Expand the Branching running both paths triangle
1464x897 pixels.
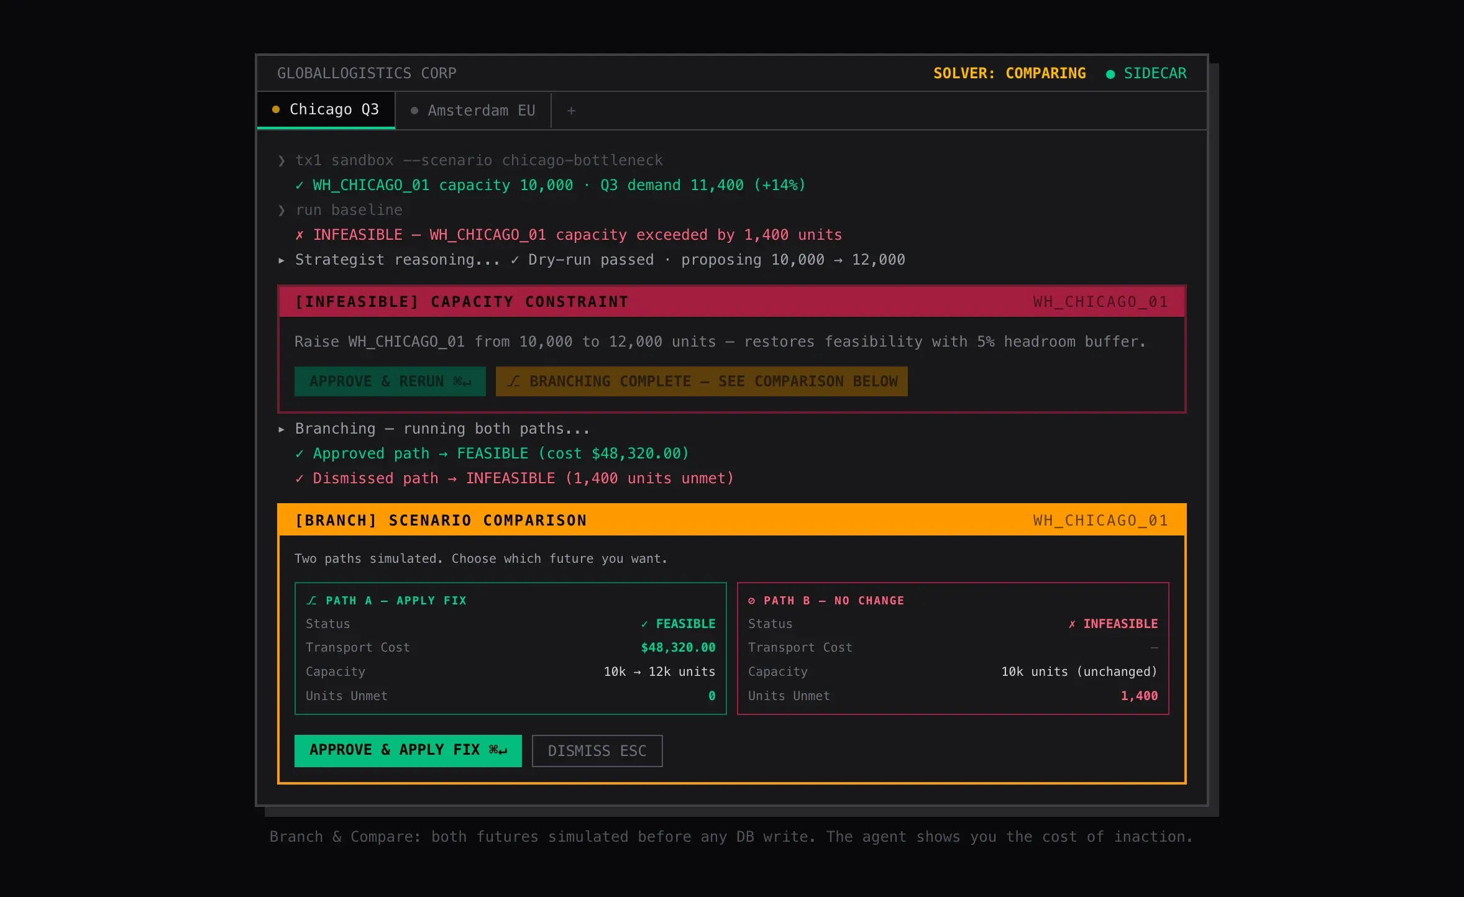(281, 429)
